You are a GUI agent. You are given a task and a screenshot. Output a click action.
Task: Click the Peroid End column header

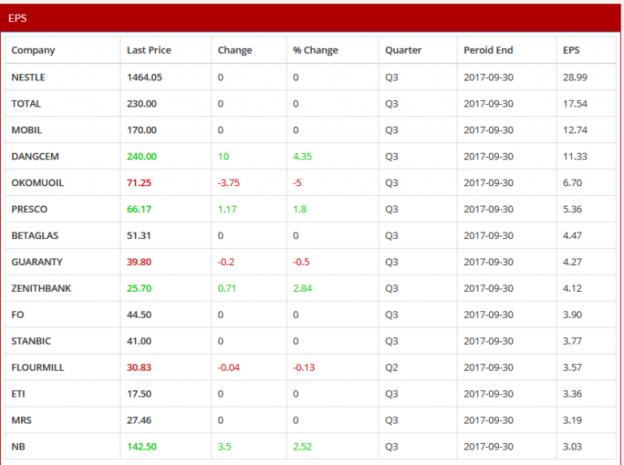pyautogui.click(x=487, y=50)
